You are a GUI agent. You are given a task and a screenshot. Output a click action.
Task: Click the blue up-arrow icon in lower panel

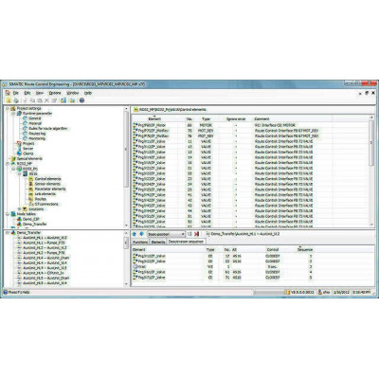(135, 234)
